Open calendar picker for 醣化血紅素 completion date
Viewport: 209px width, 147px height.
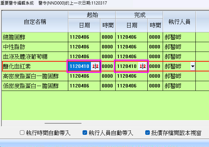142,66
